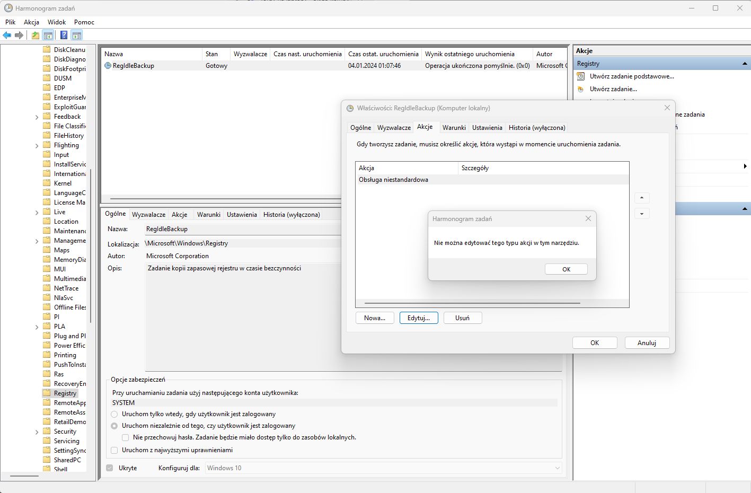Select the Registry folder icon in the tree

click(47, 393)
